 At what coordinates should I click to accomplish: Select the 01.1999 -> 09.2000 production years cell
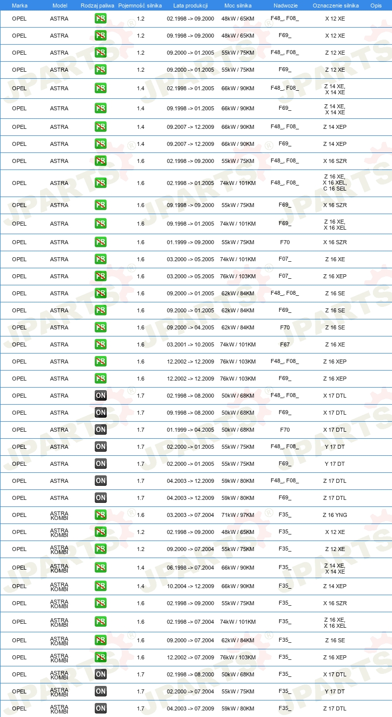click(x=190, y=242)
